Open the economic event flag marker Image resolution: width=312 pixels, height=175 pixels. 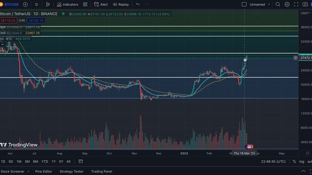coord(249,147)
